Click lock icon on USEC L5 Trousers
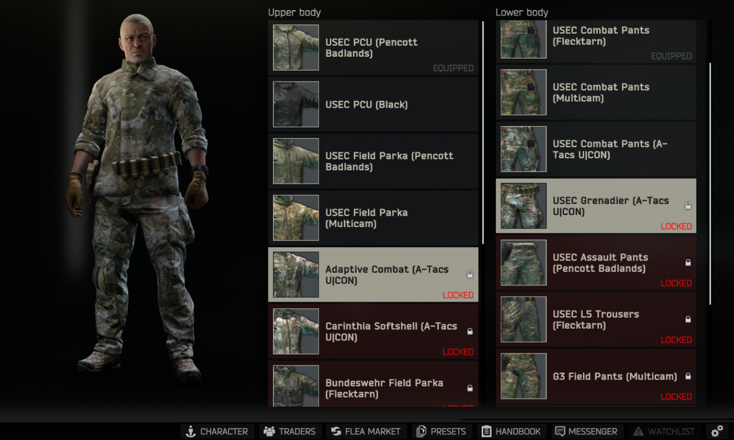The height and width of the screenshot is (440, 734). pos(688,320)
